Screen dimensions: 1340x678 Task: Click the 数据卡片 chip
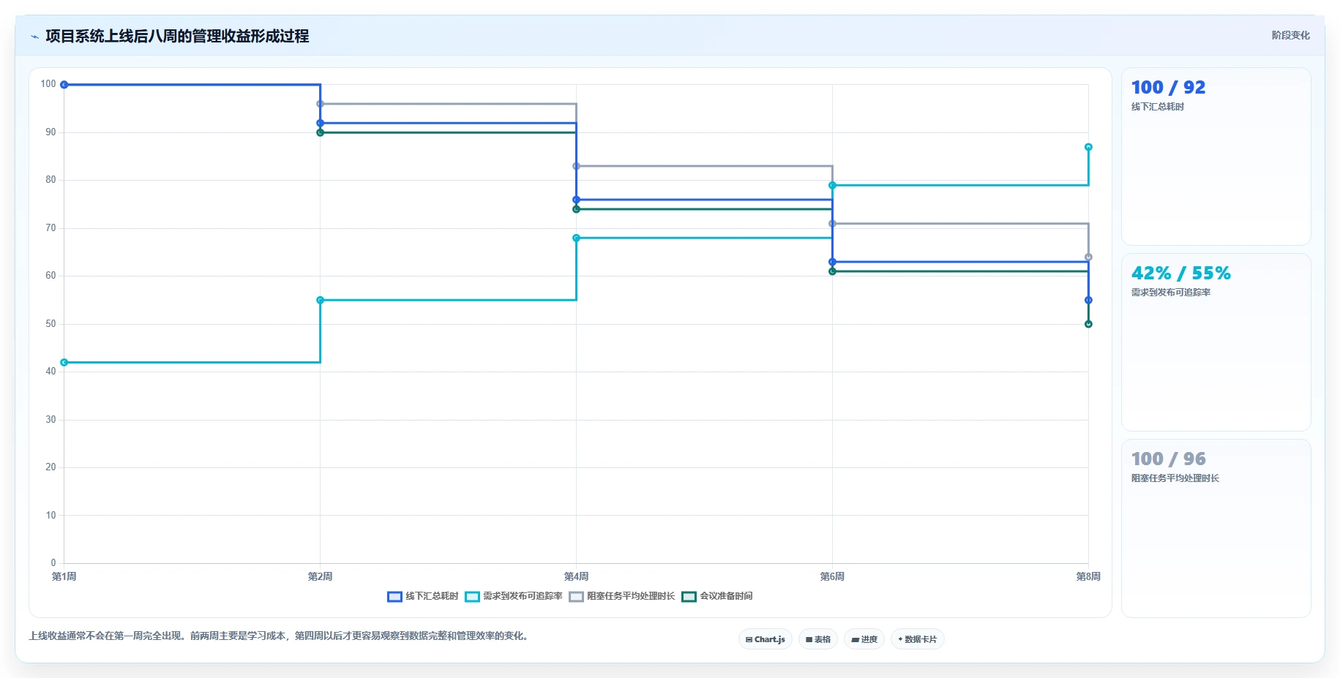917,639
